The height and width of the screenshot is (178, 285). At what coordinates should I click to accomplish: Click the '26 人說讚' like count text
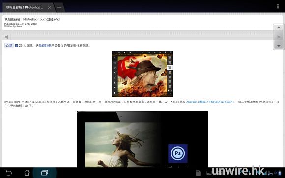coord(26,46)
